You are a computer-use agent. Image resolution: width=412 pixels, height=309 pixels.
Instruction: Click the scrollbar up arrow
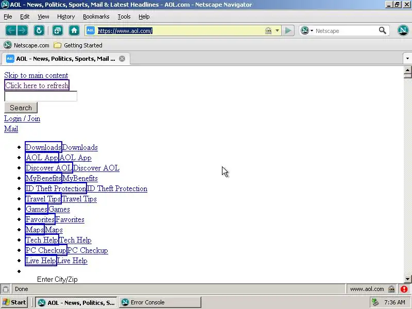click(x=407, y=70)
